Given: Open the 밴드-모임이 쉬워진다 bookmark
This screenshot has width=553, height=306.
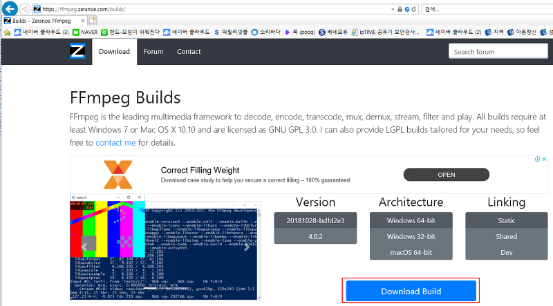Looking at the screenshot, I should coord(130,32).
